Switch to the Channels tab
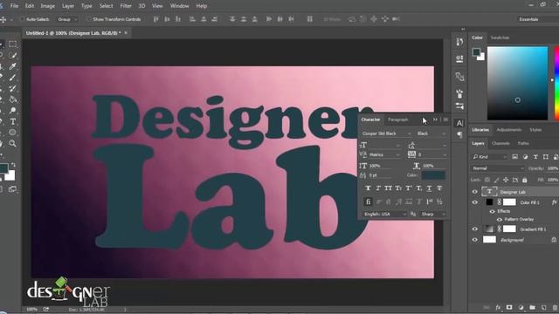 [x=500, y=143]
